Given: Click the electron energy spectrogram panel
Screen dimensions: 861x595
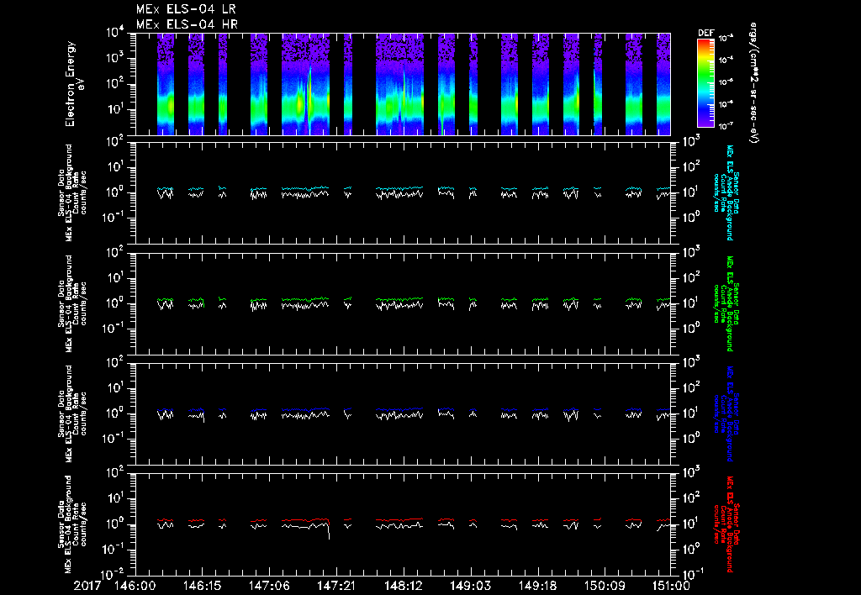Looking at the screenshot, I should pos(403,84).
